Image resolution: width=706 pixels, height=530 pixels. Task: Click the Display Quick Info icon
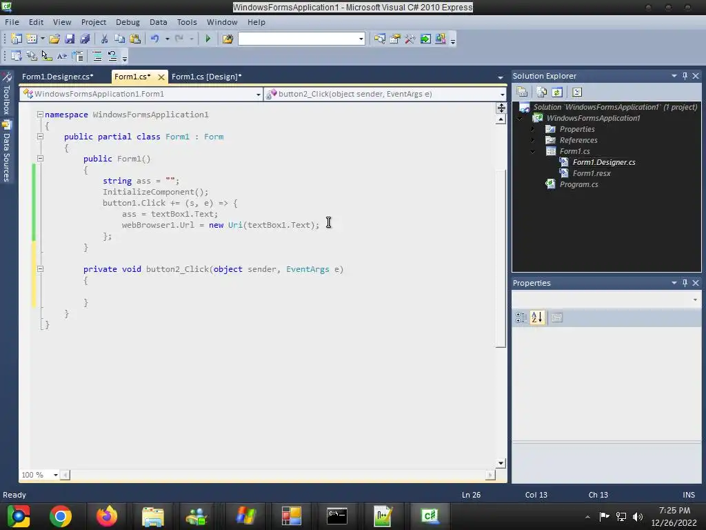pos(47,56)
